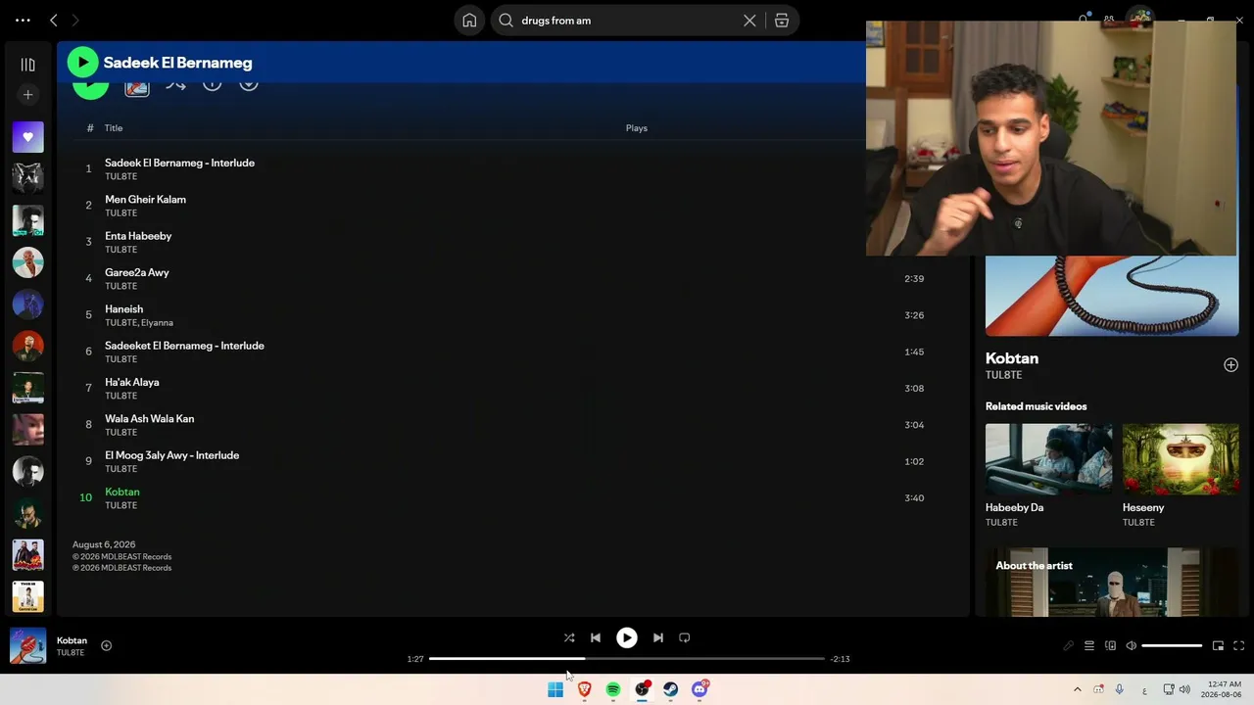Click the 1:02 duration in the track list

pyautogui.click(x=914, y=461)
